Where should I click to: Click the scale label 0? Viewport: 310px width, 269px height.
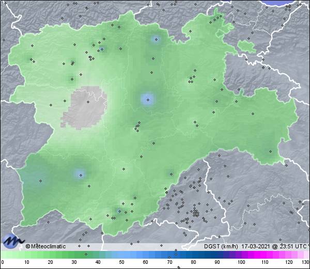pos(3,262)
